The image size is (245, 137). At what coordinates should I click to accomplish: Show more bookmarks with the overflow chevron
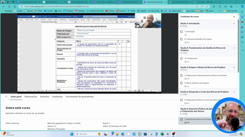coord(220,11)
